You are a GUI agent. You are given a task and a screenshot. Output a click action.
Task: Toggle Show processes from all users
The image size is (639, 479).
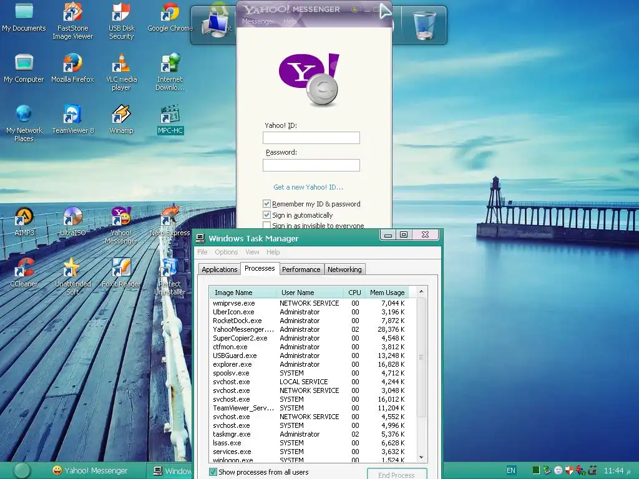(213, 472)
